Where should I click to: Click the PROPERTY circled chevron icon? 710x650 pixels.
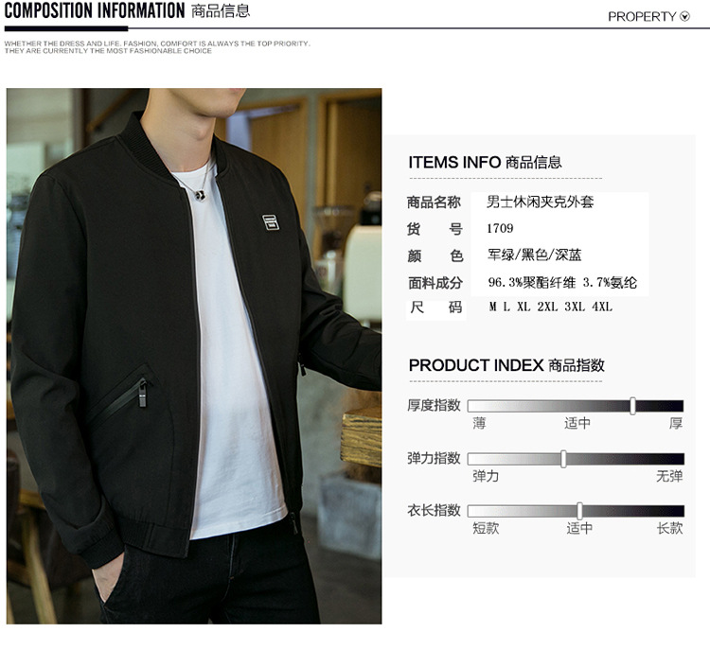click(x=685, y=17)
